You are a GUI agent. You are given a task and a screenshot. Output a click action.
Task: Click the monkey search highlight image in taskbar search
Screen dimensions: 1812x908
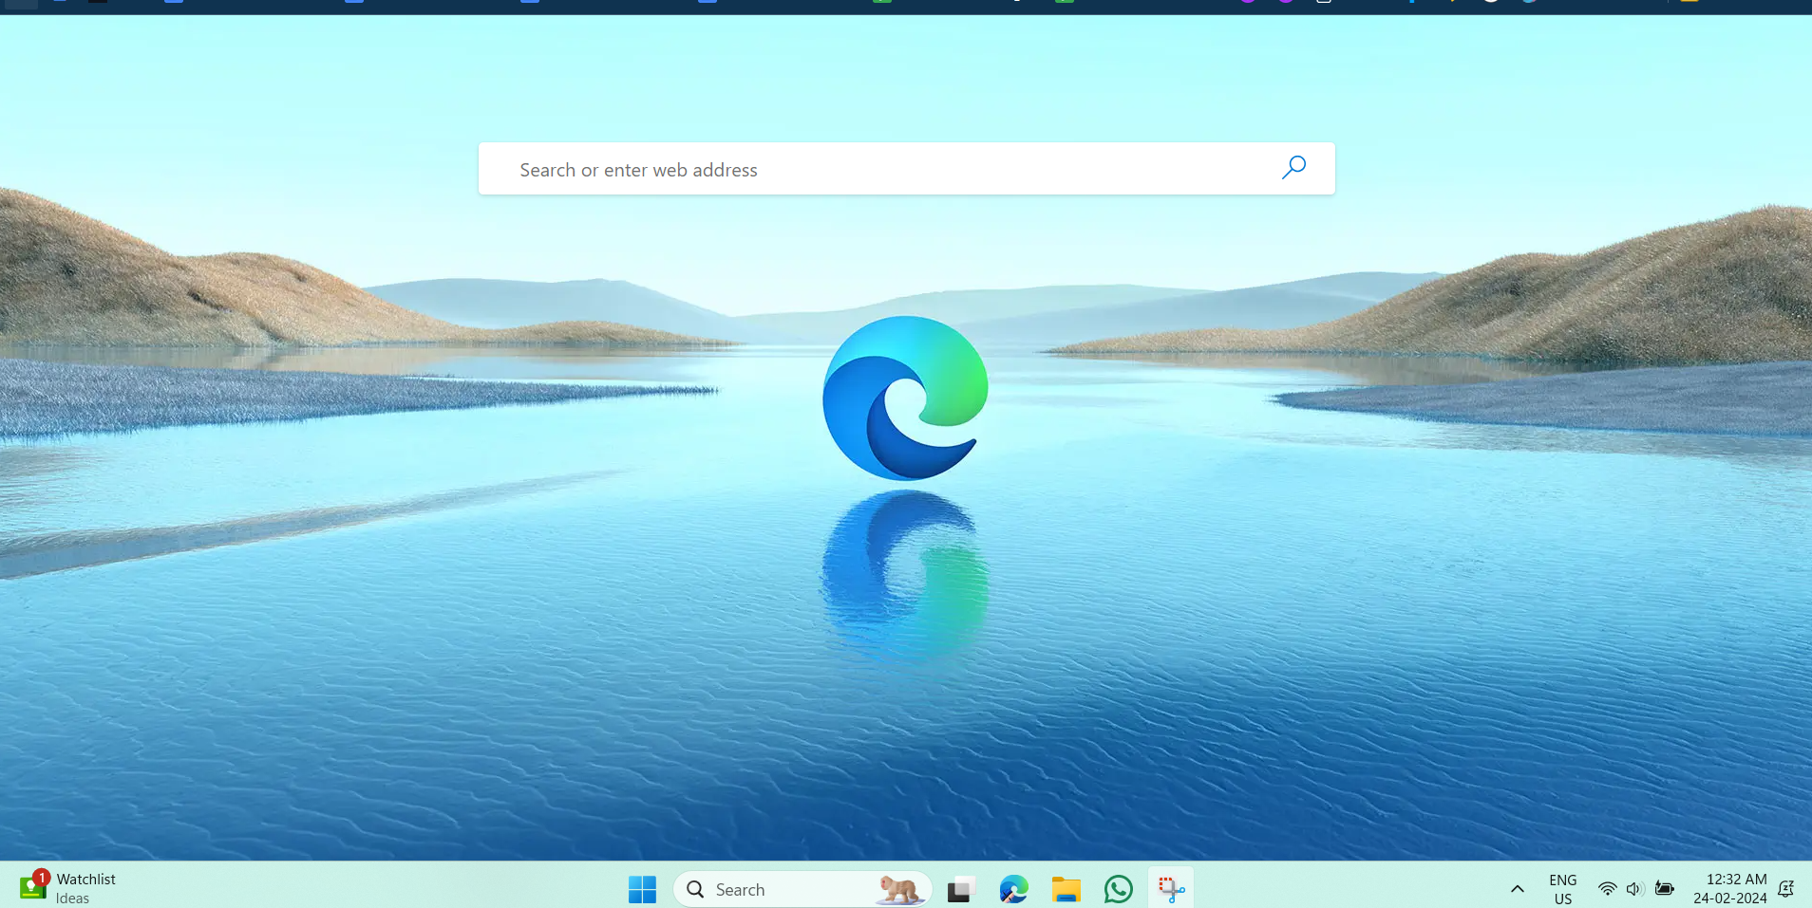(898, 889)
